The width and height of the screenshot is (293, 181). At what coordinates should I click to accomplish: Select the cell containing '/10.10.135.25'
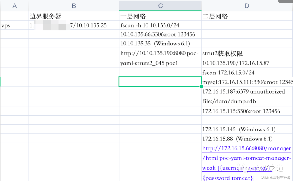click(74, 25)
